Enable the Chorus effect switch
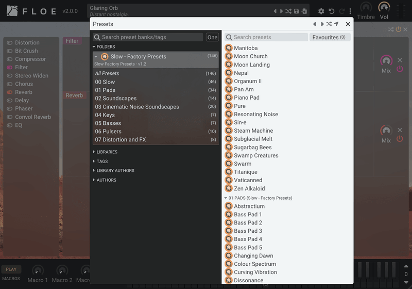412x289 pixels. (x=9, y=84)
